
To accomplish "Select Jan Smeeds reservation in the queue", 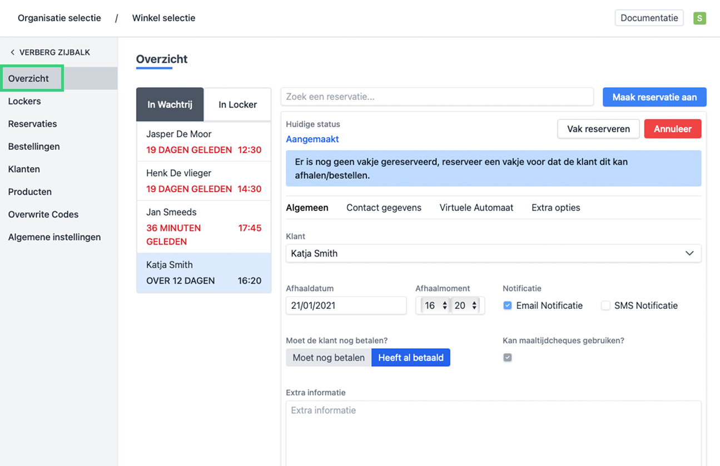I will point(203,227).
